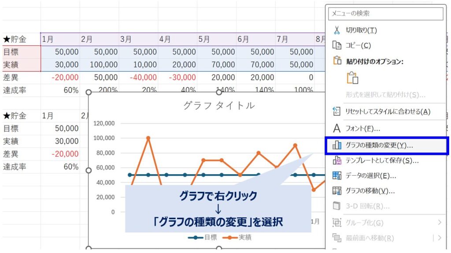Viewport: 451px width, 253px height.
Task: Click the 3月 column header cell
Action: (x=138, y=39)
